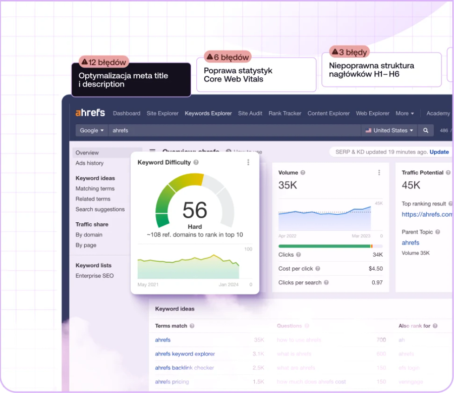Viewport: 454px width, 393px height.
Task: Open the how to use ahrefs question
Action: (299, 340)
